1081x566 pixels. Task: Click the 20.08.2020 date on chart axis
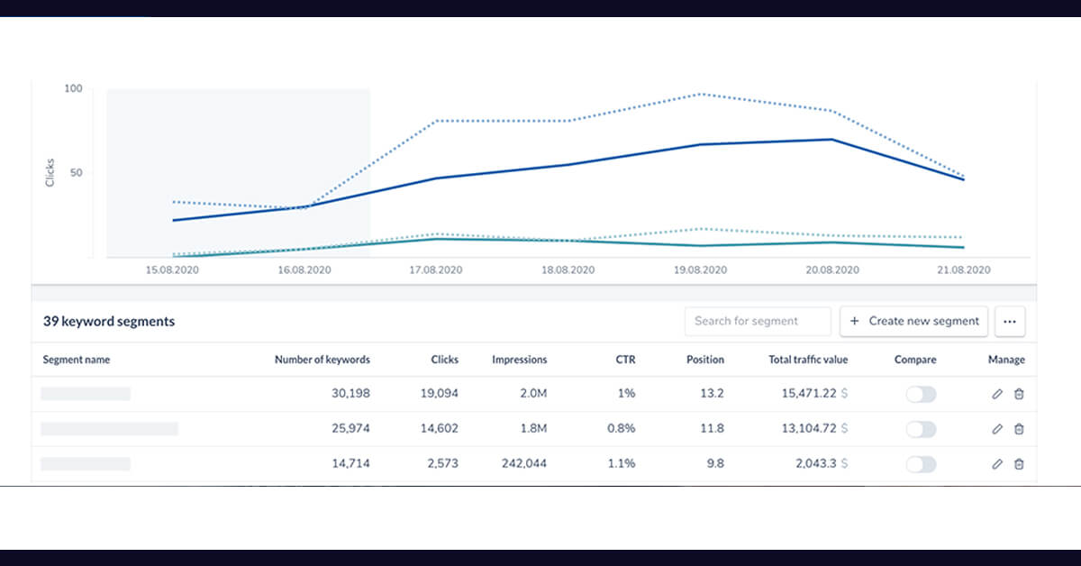coord(832,269)
